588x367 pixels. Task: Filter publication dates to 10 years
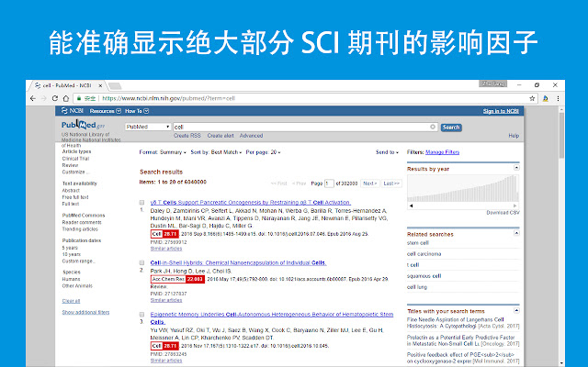(72, 254)
